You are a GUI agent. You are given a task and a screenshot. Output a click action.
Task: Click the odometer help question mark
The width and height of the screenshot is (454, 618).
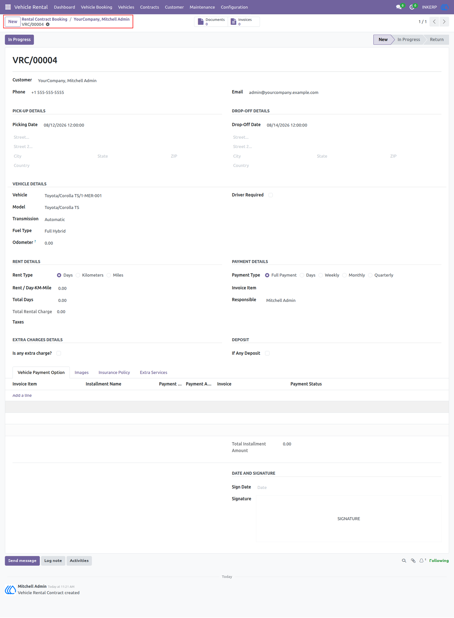[35, 241]
